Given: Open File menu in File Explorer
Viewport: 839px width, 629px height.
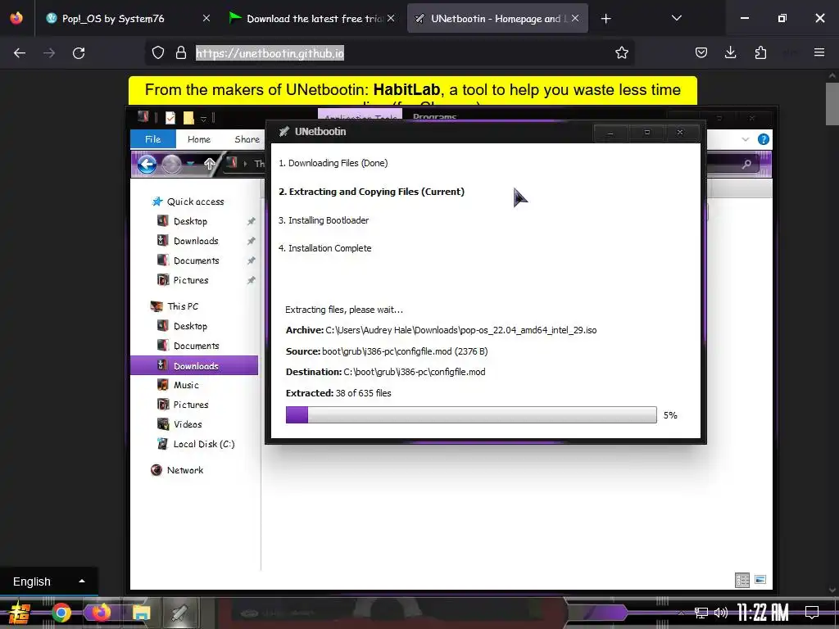Looking at the screenshot, I should (153, 139).
